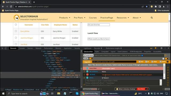Open the Resources dropdown menu
The height and width of the screenshot is (96, 171).
123,18
